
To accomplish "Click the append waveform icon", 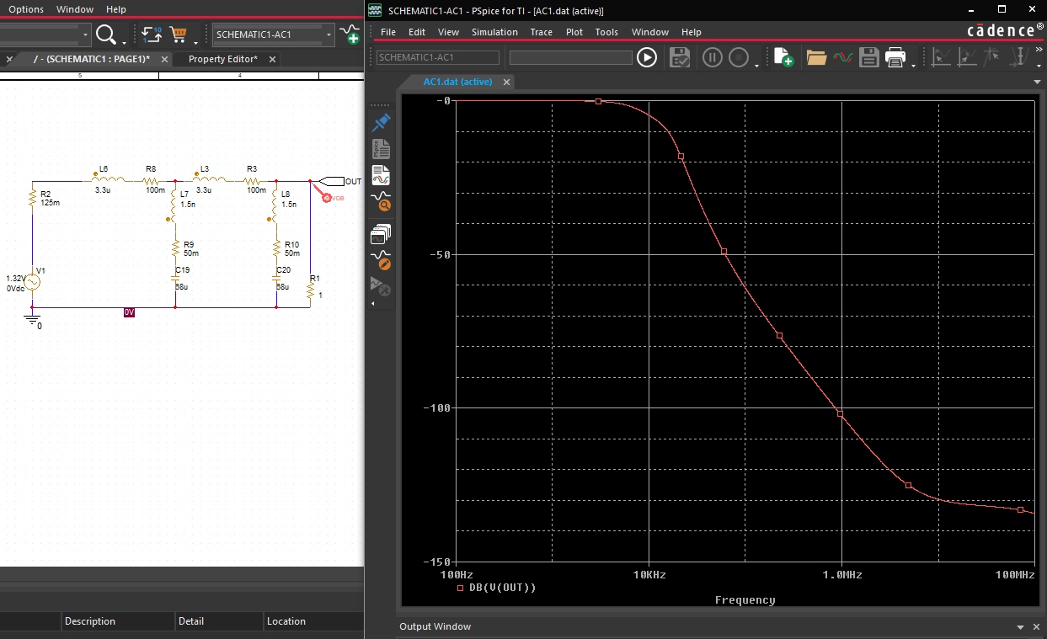I will click(842, 57).
